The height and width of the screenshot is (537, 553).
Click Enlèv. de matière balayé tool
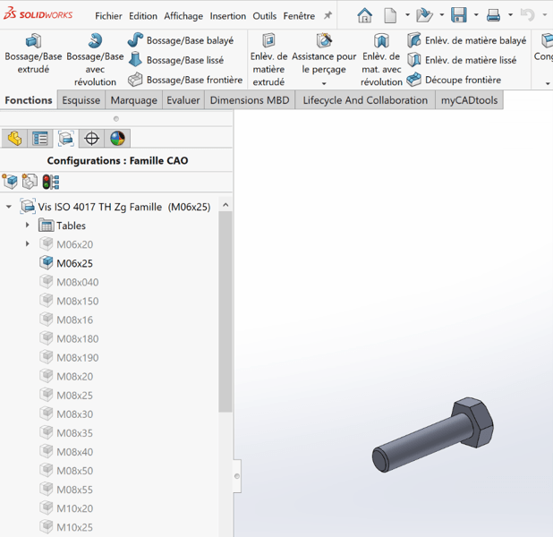[466, 40]
